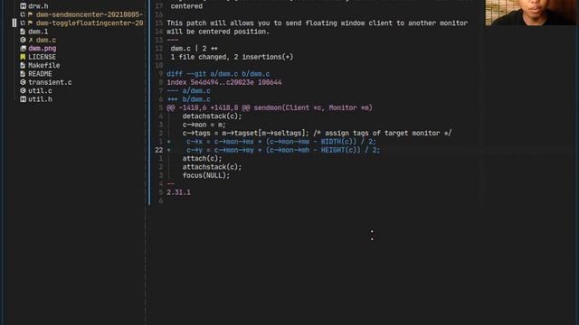Open dwm.png in the file tree
Viewport: 579px width, 325px height.
(x=43, y=48)
